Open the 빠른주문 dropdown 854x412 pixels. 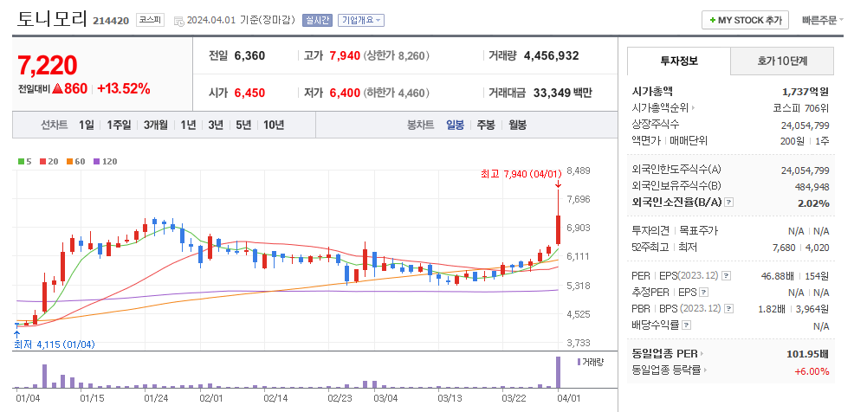point(822,20)
